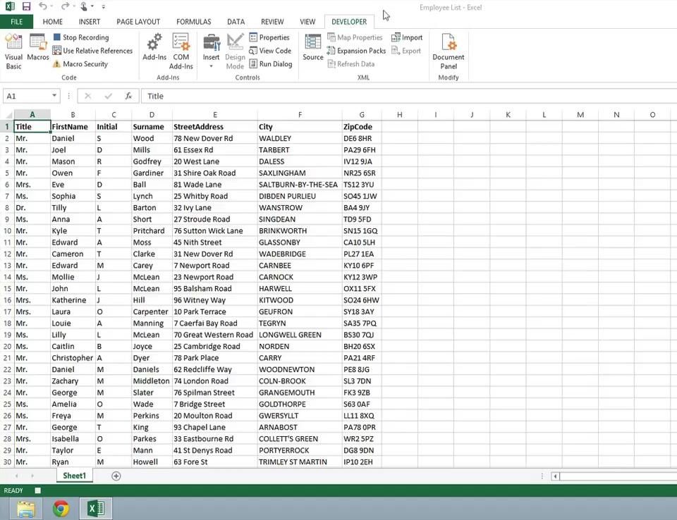Add a new sheet
The width and height of the screenshot is (677, 520).
[116, 476]
